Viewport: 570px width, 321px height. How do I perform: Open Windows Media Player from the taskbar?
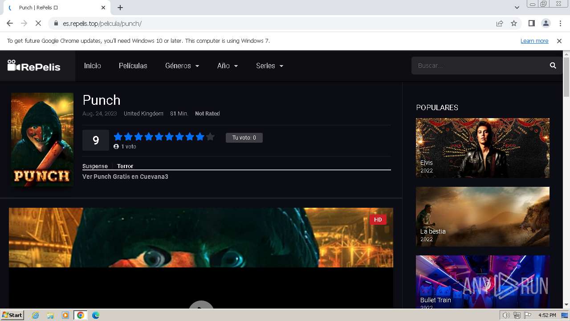tap(65, 315)
